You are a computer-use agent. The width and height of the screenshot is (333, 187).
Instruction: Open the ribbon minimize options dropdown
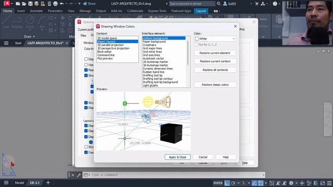pyautogui.click(x=220, y=11)
